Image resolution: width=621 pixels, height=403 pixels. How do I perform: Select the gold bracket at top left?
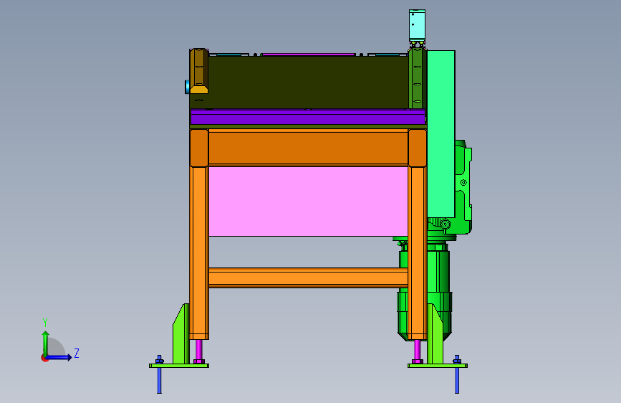click(199, 71)
